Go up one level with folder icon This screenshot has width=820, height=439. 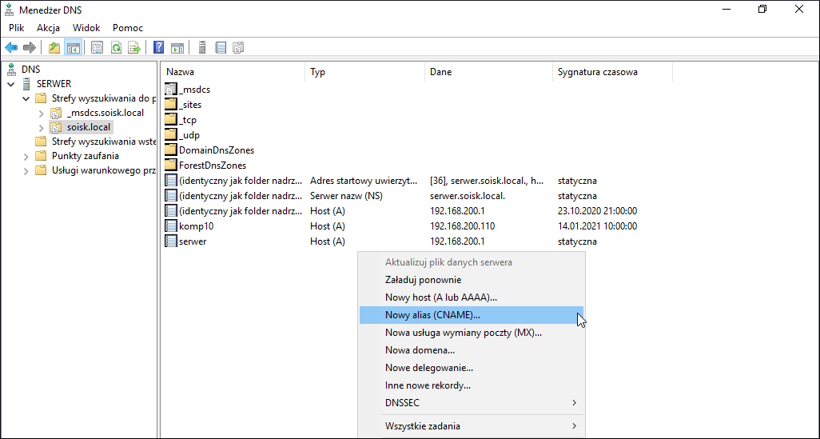tap(54, 48)
